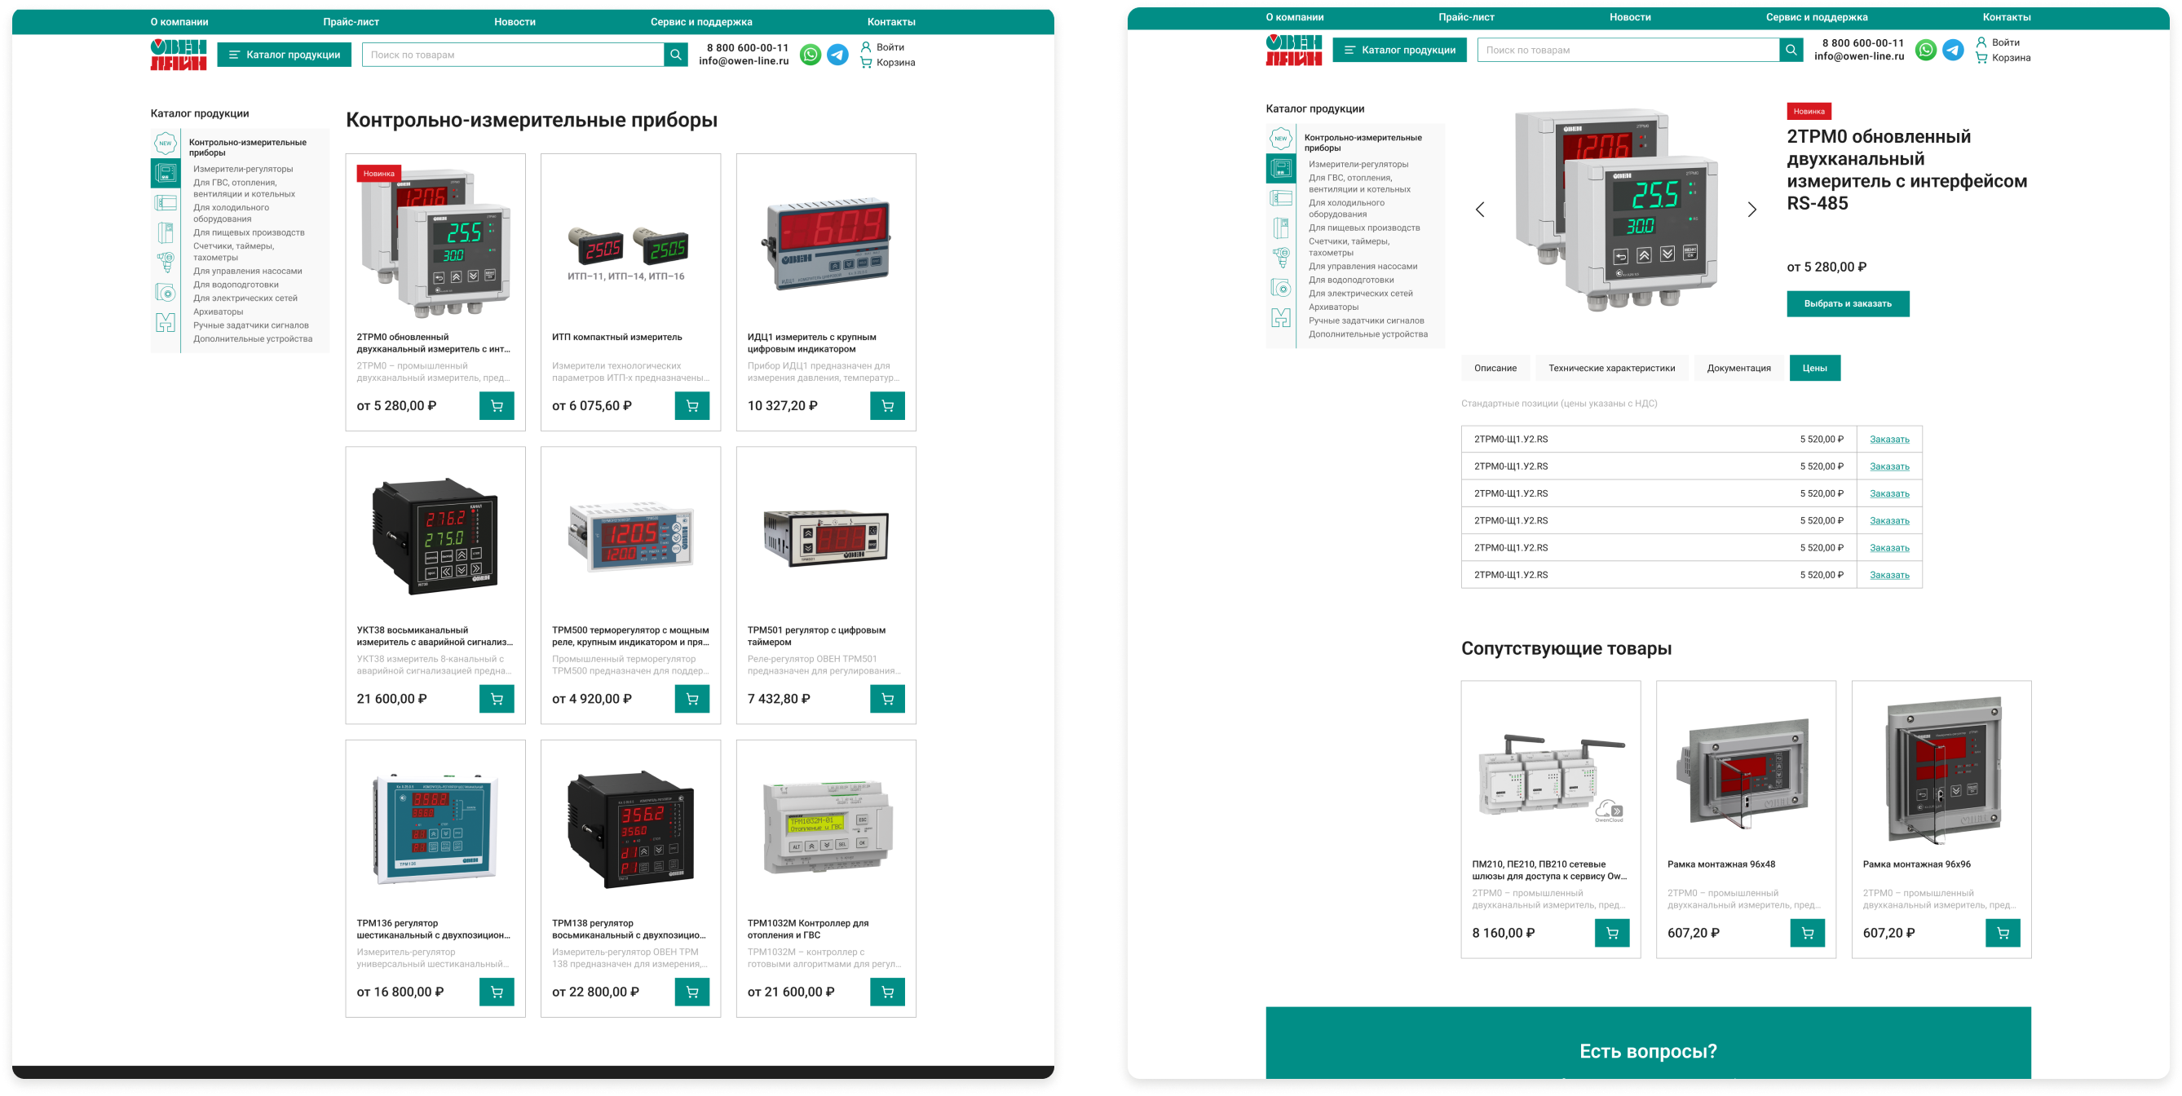2182x1096 pixels.
Task: Open Для управления насосами on product page
Action: (x=1363, y=267)
